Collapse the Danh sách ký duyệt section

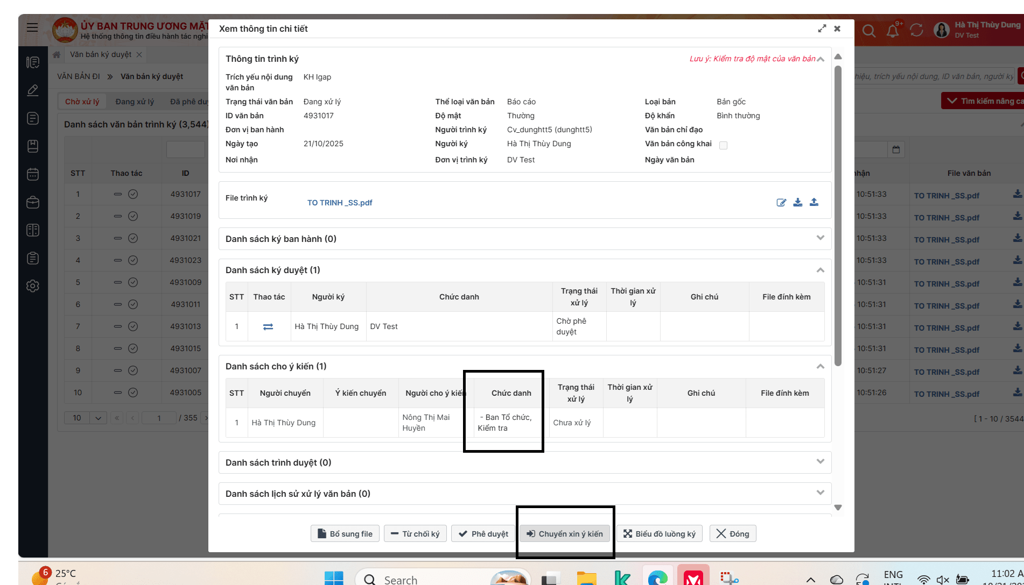click(x=820, y=270)
